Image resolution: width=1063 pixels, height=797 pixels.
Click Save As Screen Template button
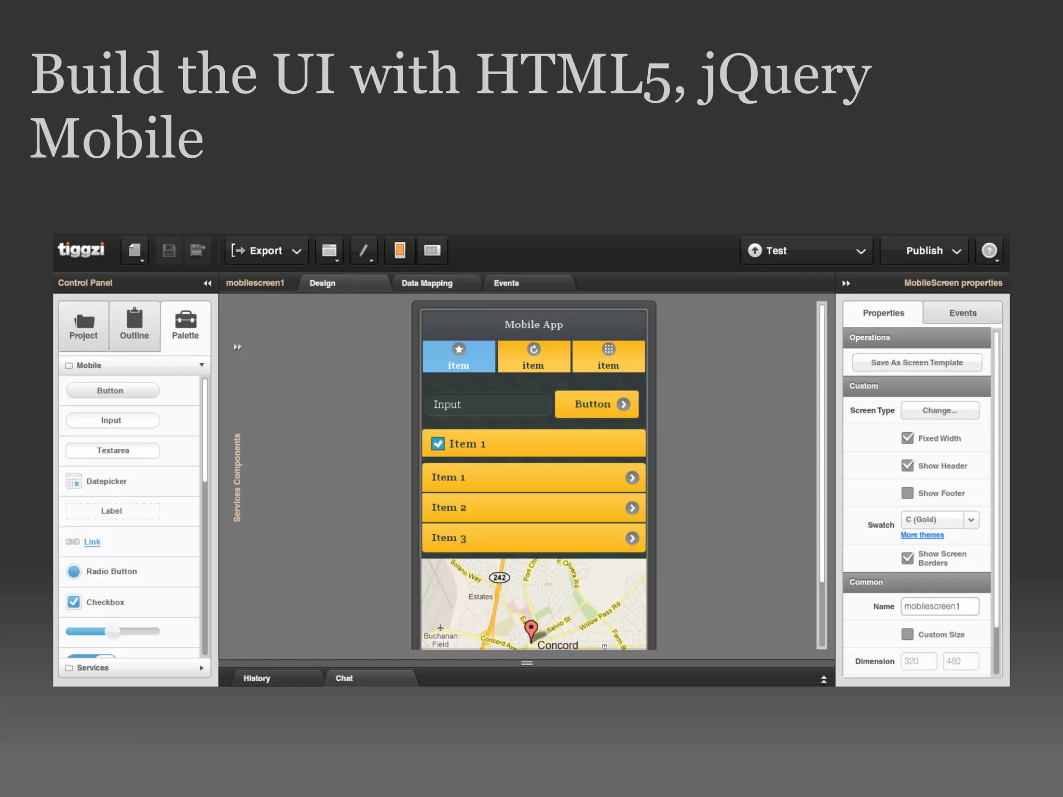click(917, 362)
